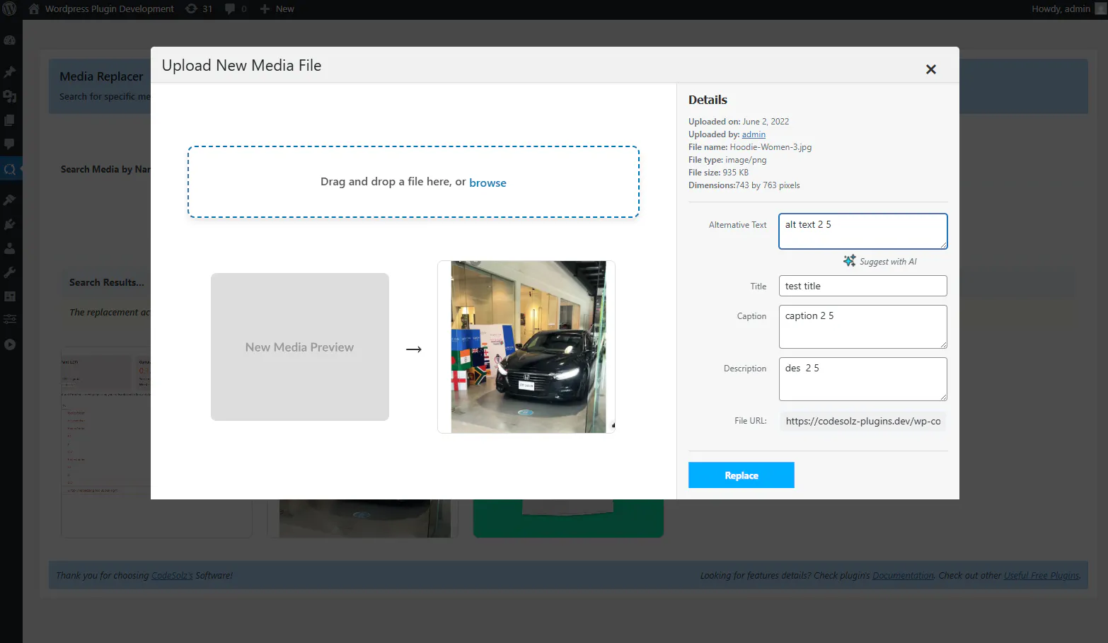Open Plugins plug icon in sidebar
This screenshot has height=643, width=1108.
click(x=10, y=224)
